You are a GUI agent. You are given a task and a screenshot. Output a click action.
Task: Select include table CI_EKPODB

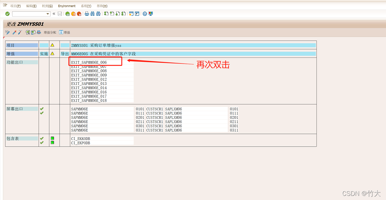click(81, 143)
